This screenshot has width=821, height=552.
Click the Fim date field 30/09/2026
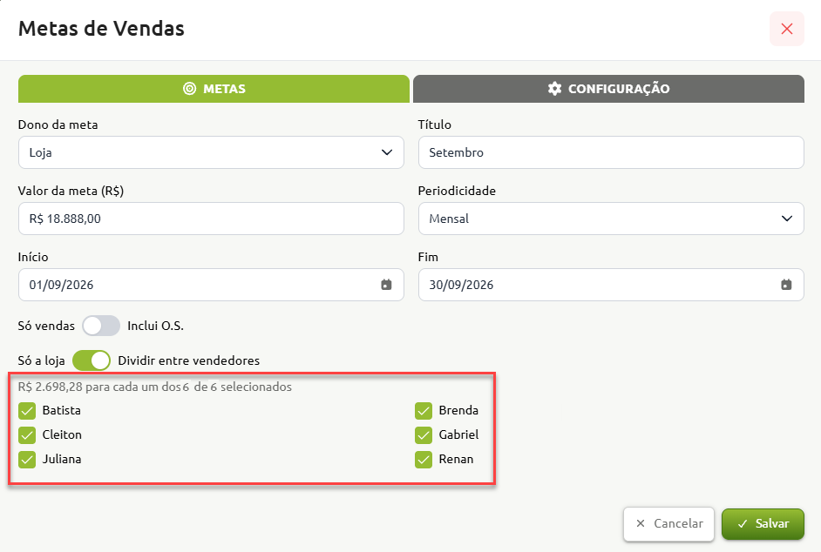coord(611,285)
